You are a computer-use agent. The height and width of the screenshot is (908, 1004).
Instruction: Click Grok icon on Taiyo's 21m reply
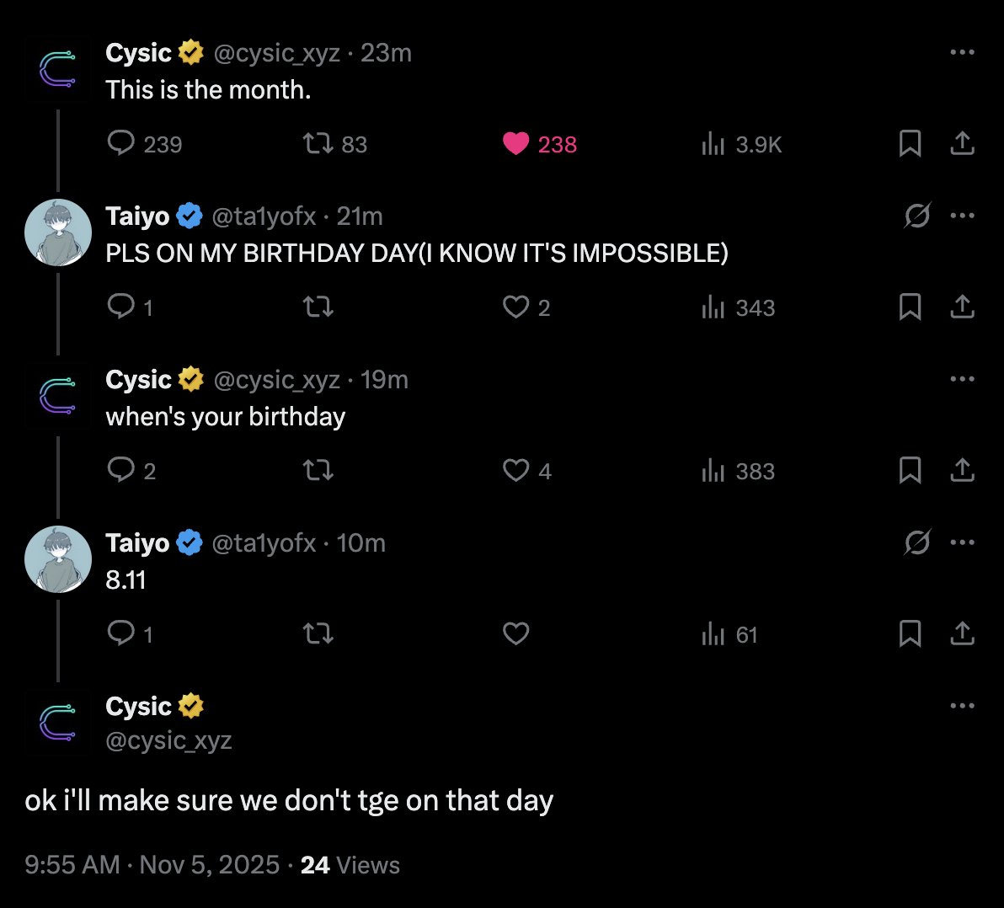tap(917, 216)
